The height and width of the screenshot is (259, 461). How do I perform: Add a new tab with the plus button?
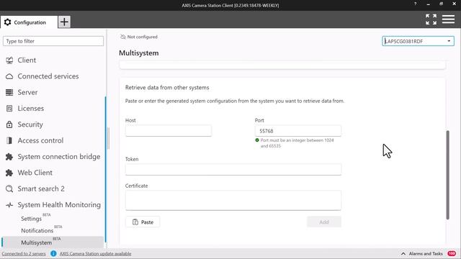pyautogui.click(x=64, y=22)
